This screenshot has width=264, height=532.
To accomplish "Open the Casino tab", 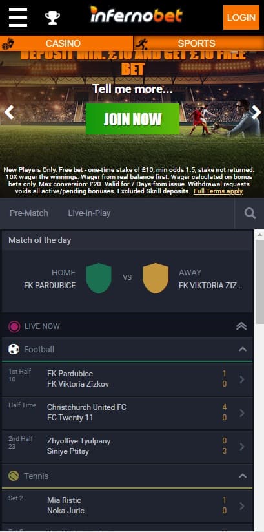I will [66, 43].
